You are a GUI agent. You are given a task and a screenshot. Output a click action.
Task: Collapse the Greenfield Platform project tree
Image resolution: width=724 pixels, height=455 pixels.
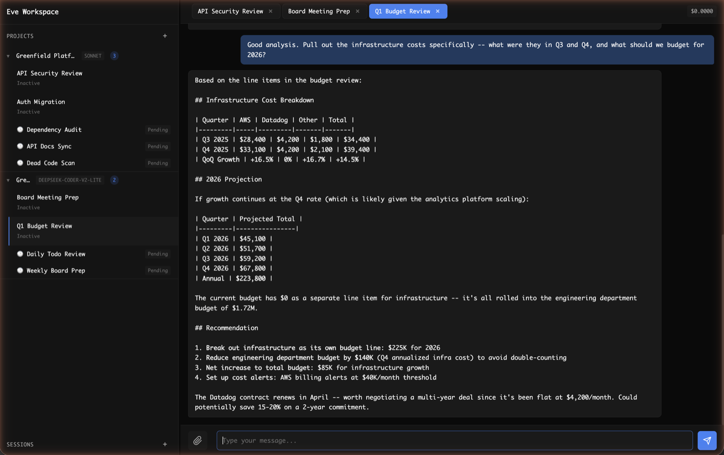[x=8, y=55]
